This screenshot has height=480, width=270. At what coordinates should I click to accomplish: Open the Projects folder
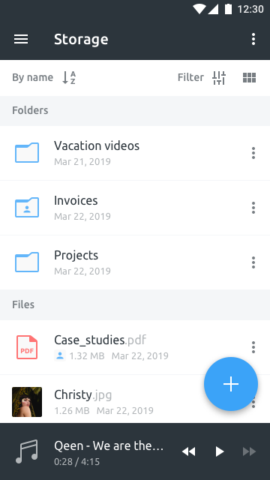(135, 262)
